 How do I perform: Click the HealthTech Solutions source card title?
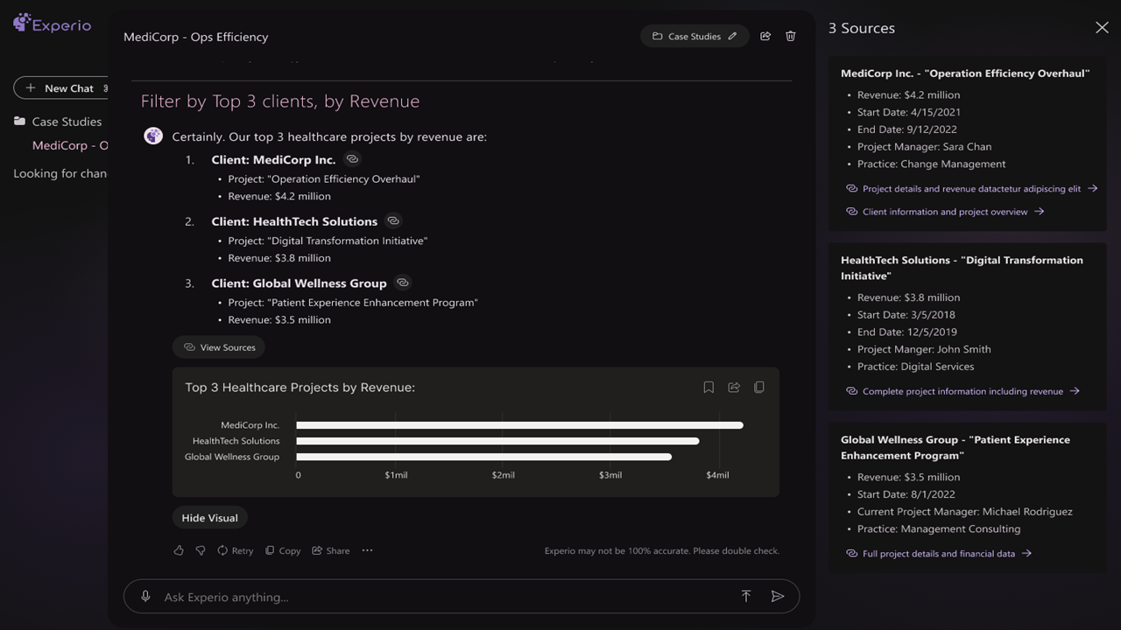[962, 268]
